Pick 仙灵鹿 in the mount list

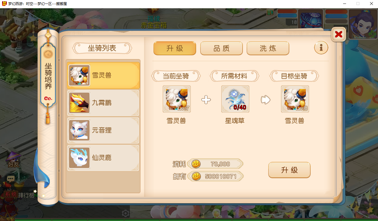[103, 158]
